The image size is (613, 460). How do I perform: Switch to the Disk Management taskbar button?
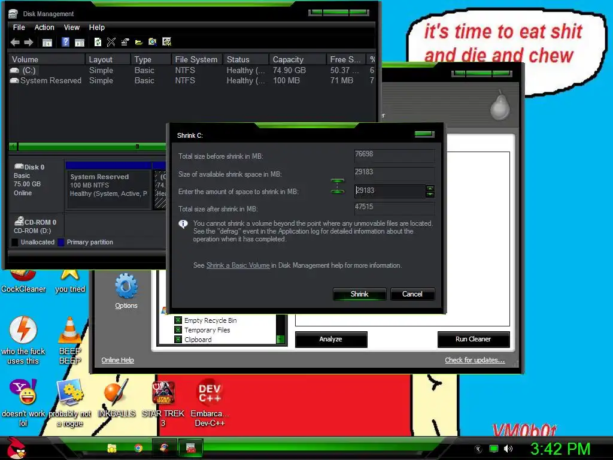pyautogui.click(x=191, y=448)
